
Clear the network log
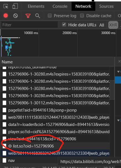click(15, 16)
